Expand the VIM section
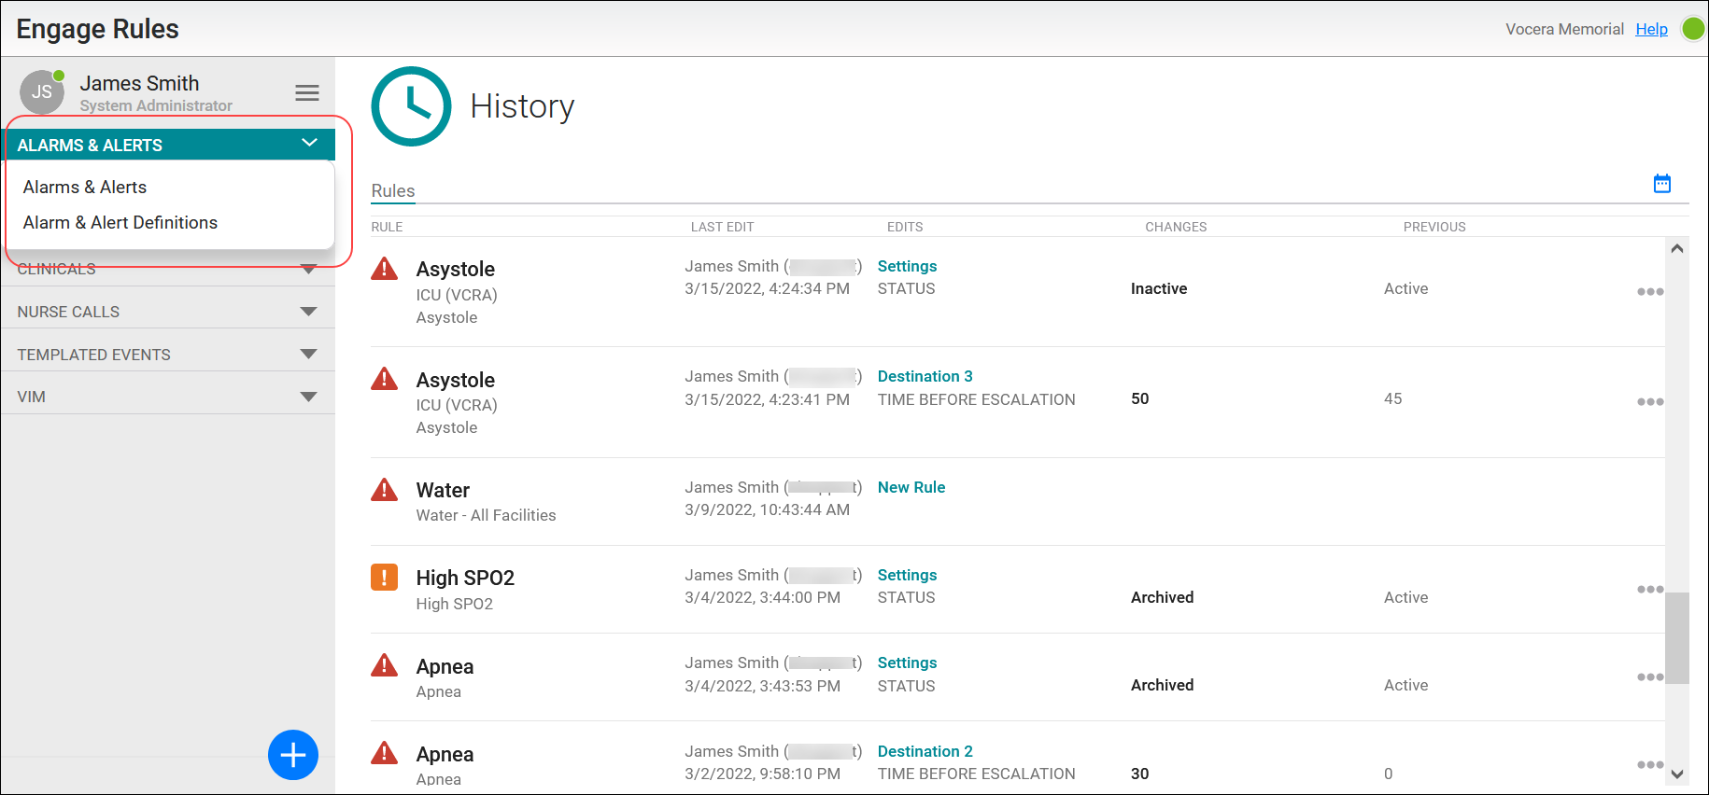This screenshot has height=795, width=1709. tap(308, 397)
